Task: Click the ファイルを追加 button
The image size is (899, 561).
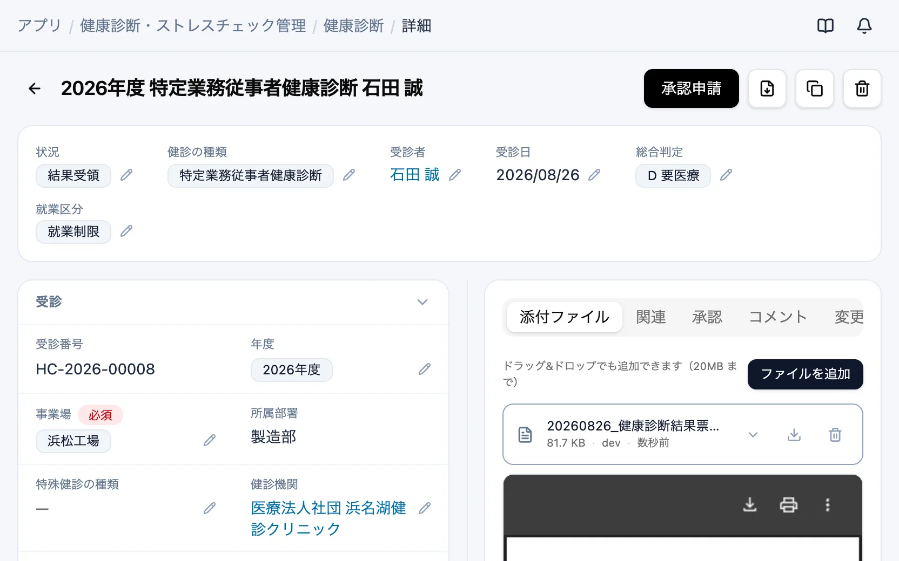Action: pos(806,374)
